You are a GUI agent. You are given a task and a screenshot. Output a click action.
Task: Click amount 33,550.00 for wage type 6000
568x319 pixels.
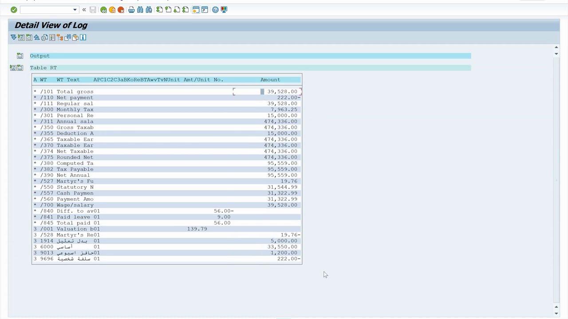[282, 247]
